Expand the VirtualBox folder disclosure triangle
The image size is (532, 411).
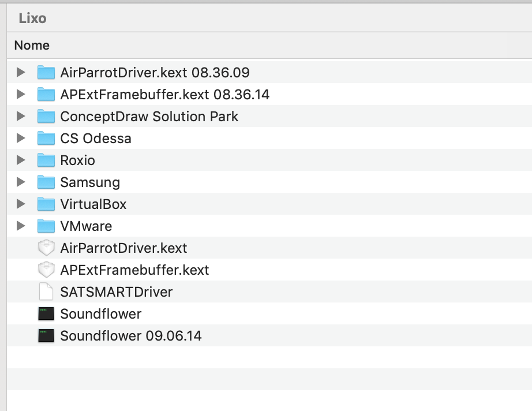tap(21, 204)
